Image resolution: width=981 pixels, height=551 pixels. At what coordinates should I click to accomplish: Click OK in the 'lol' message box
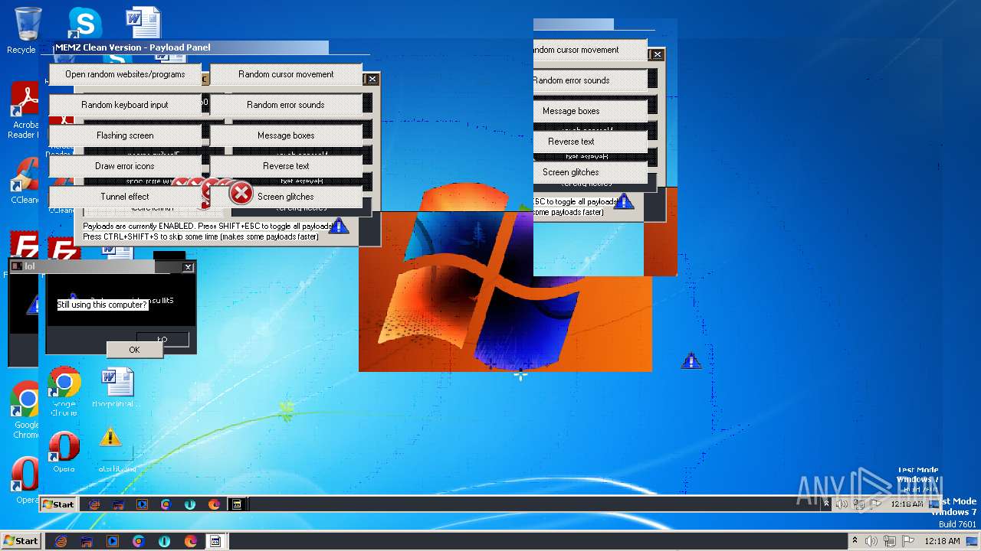tap(134, 350)
